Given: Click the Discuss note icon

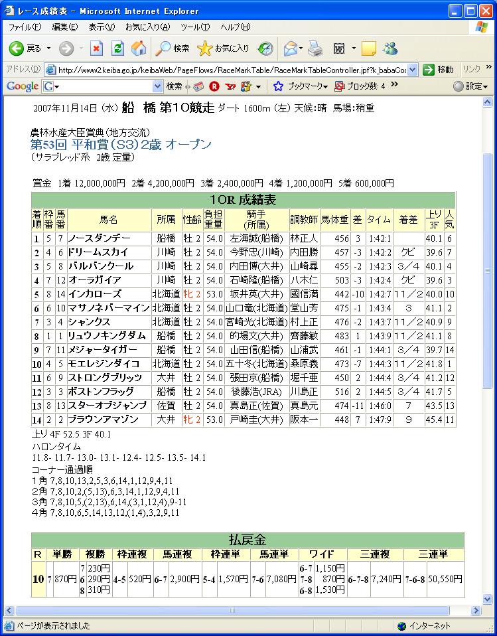Looking at the screenshot, I should (368, 48).
